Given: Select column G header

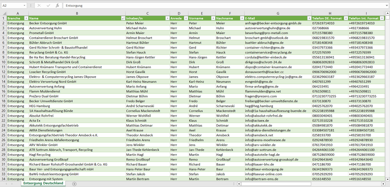Looking at the screenshot, I should pyautogui.click(x=278, y=13).
